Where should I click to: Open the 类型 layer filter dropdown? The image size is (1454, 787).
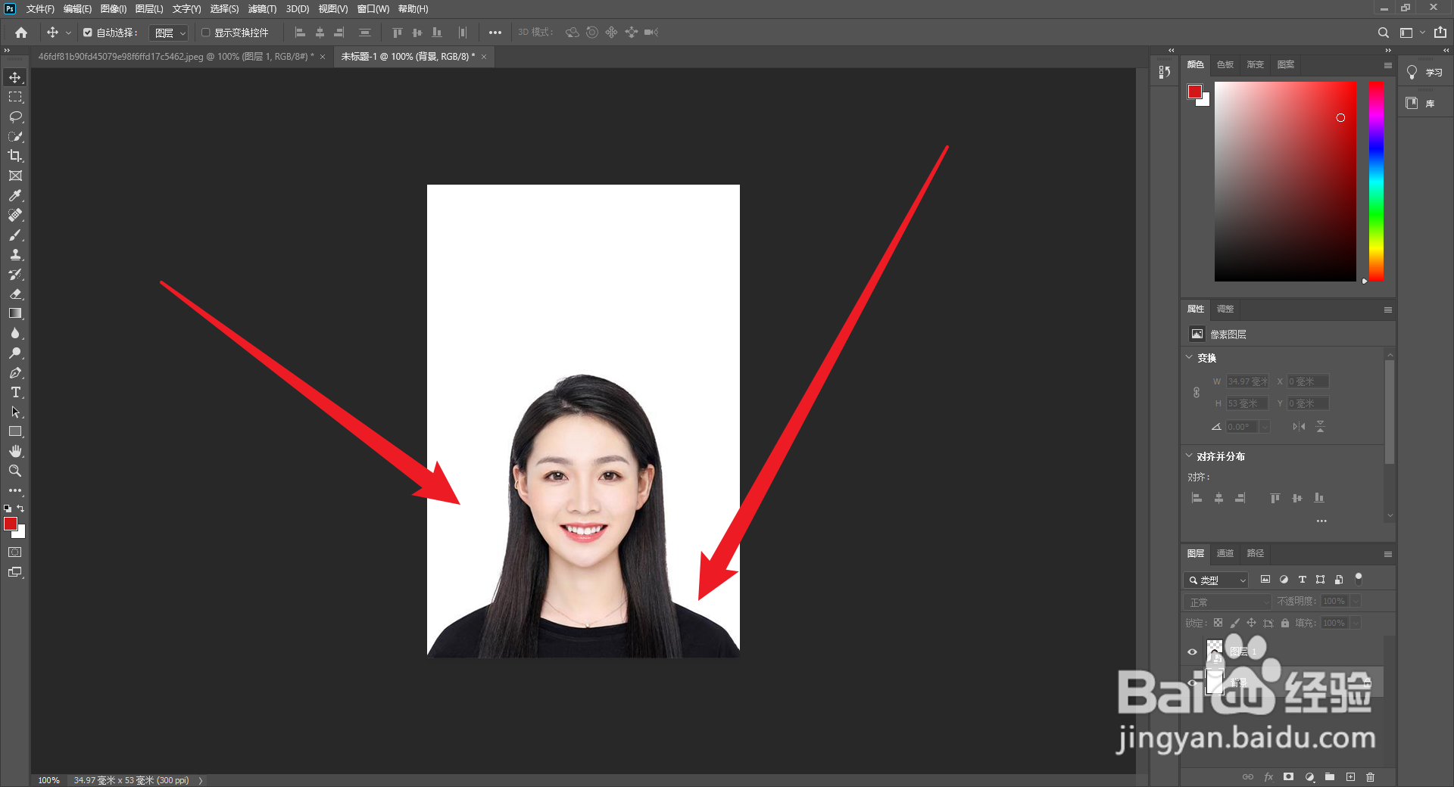pyautogui.click(x=1215, y=580)
